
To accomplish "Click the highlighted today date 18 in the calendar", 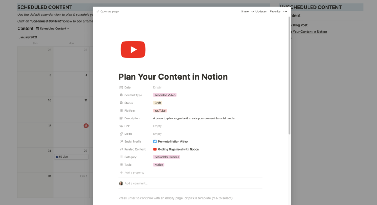I will pyautogui.click(x=86, y=126).
